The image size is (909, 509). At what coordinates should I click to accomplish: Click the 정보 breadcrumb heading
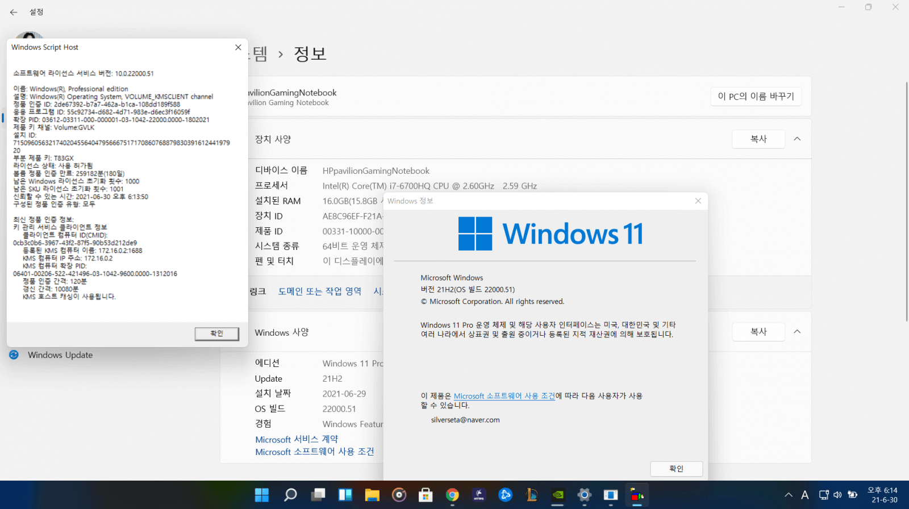310,54
